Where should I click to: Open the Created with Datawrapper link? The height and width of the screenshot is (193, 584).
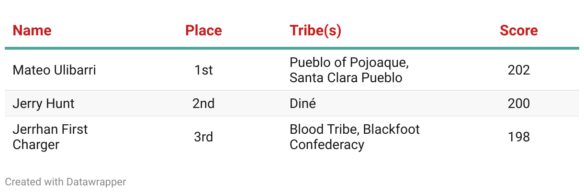click(66, 182)
